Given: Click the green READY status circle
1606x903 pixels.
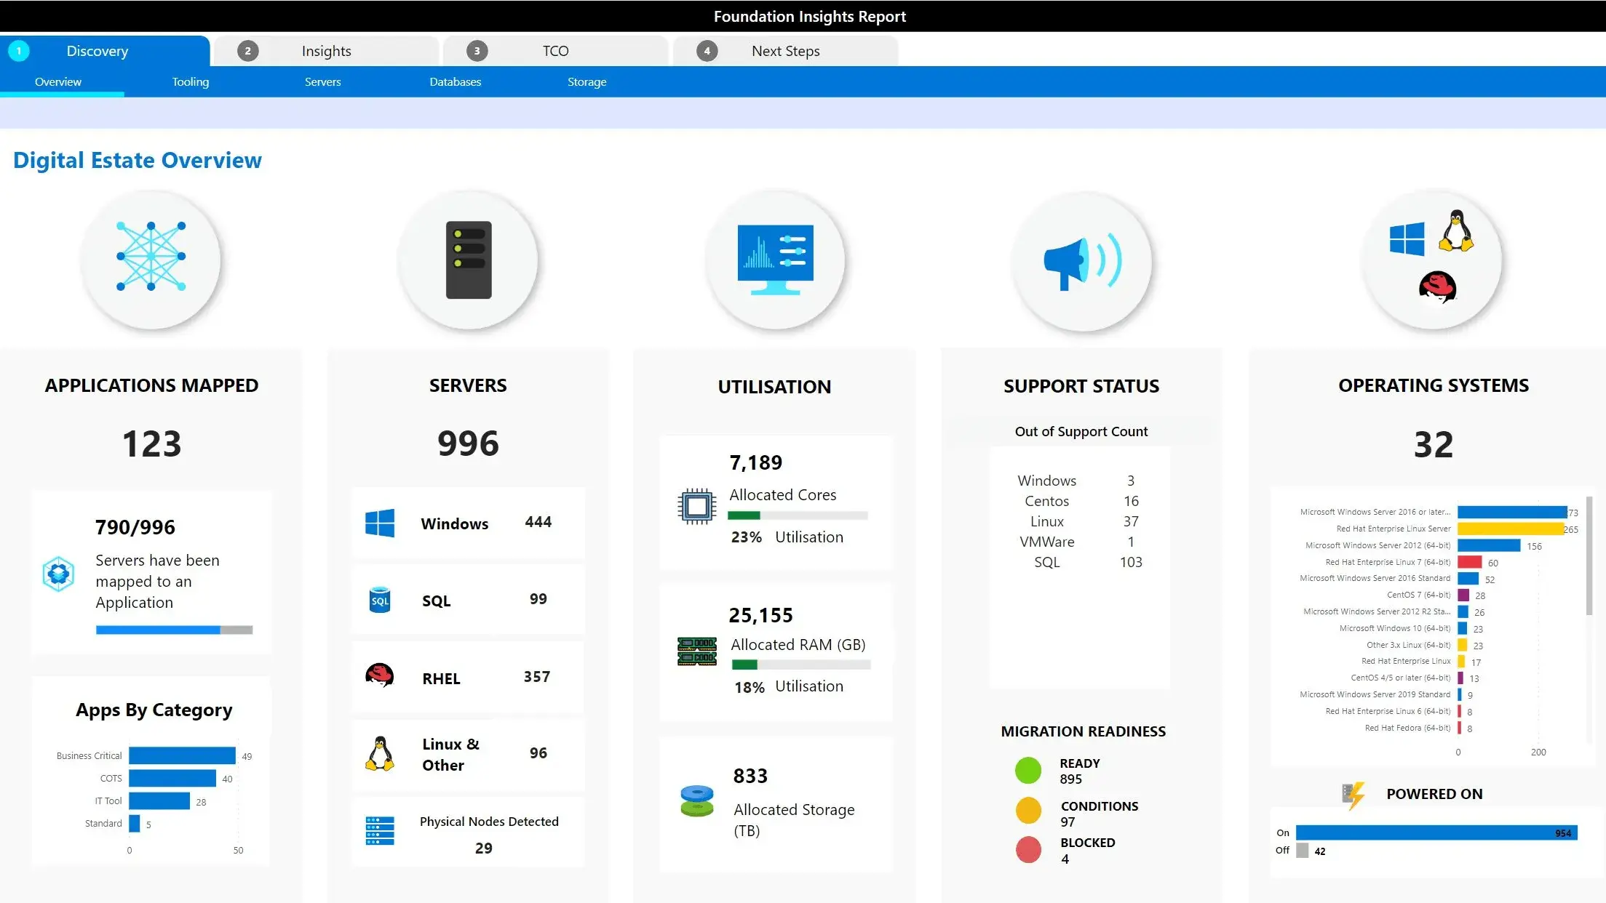Looking at the screenshot, I should (x=1027, y=771).
